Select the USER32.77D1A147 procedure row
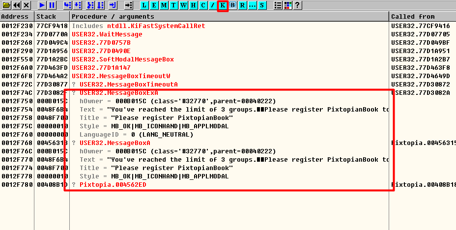 point(228,68)
